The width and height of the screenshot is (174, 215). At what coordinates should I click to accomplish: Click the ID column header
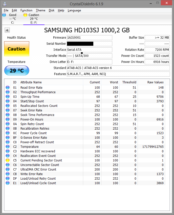[15, 82]
